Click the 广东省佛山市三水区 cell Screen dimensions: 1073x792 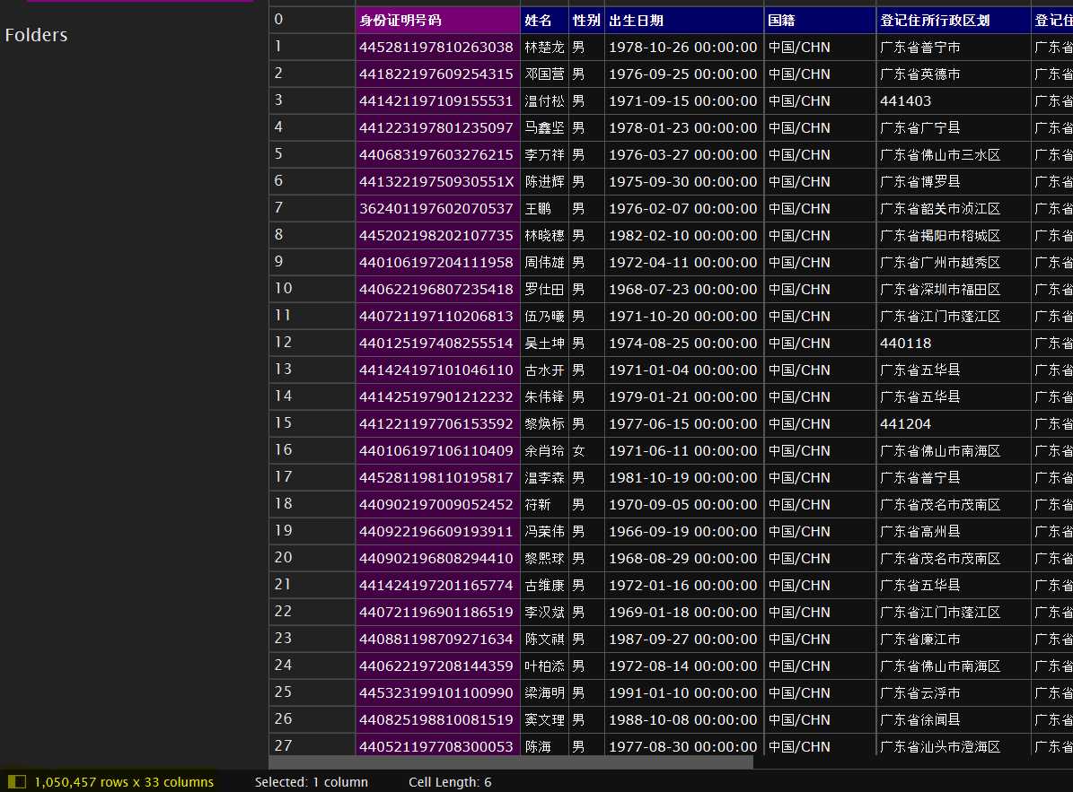coord(954,154)
